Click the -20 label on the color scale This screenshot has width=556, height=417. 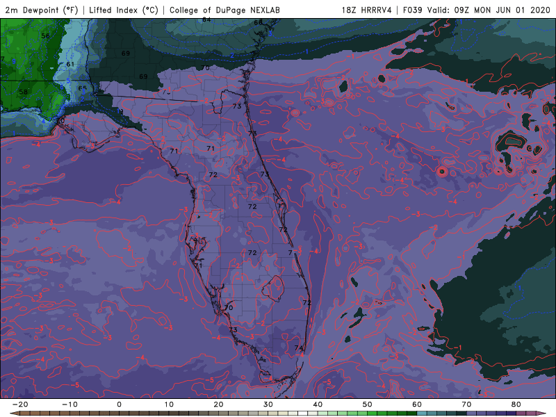[x=20, y=404]
